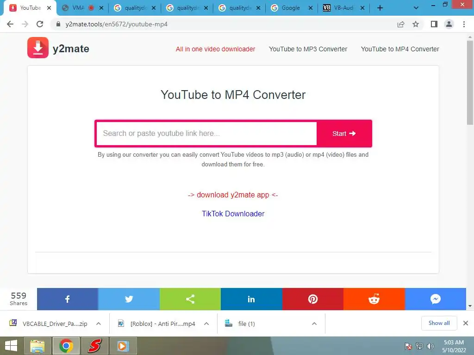Toggle the browser side panel icon
The width and height of the screenshot is (474, 355).
[x=434, y=24]
